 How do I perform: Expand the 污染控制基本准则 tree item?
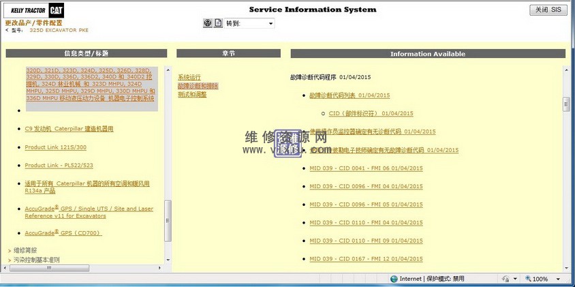[x=37, y=260]
